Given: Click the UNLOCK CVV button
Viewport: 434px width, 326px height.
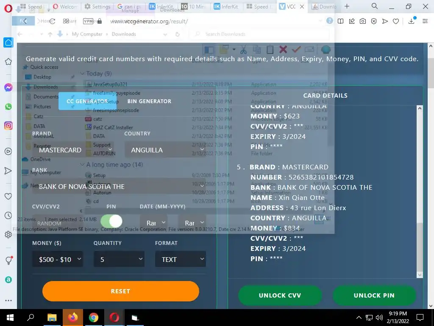Looking at the screenshot, I should (x=280, y=295).
